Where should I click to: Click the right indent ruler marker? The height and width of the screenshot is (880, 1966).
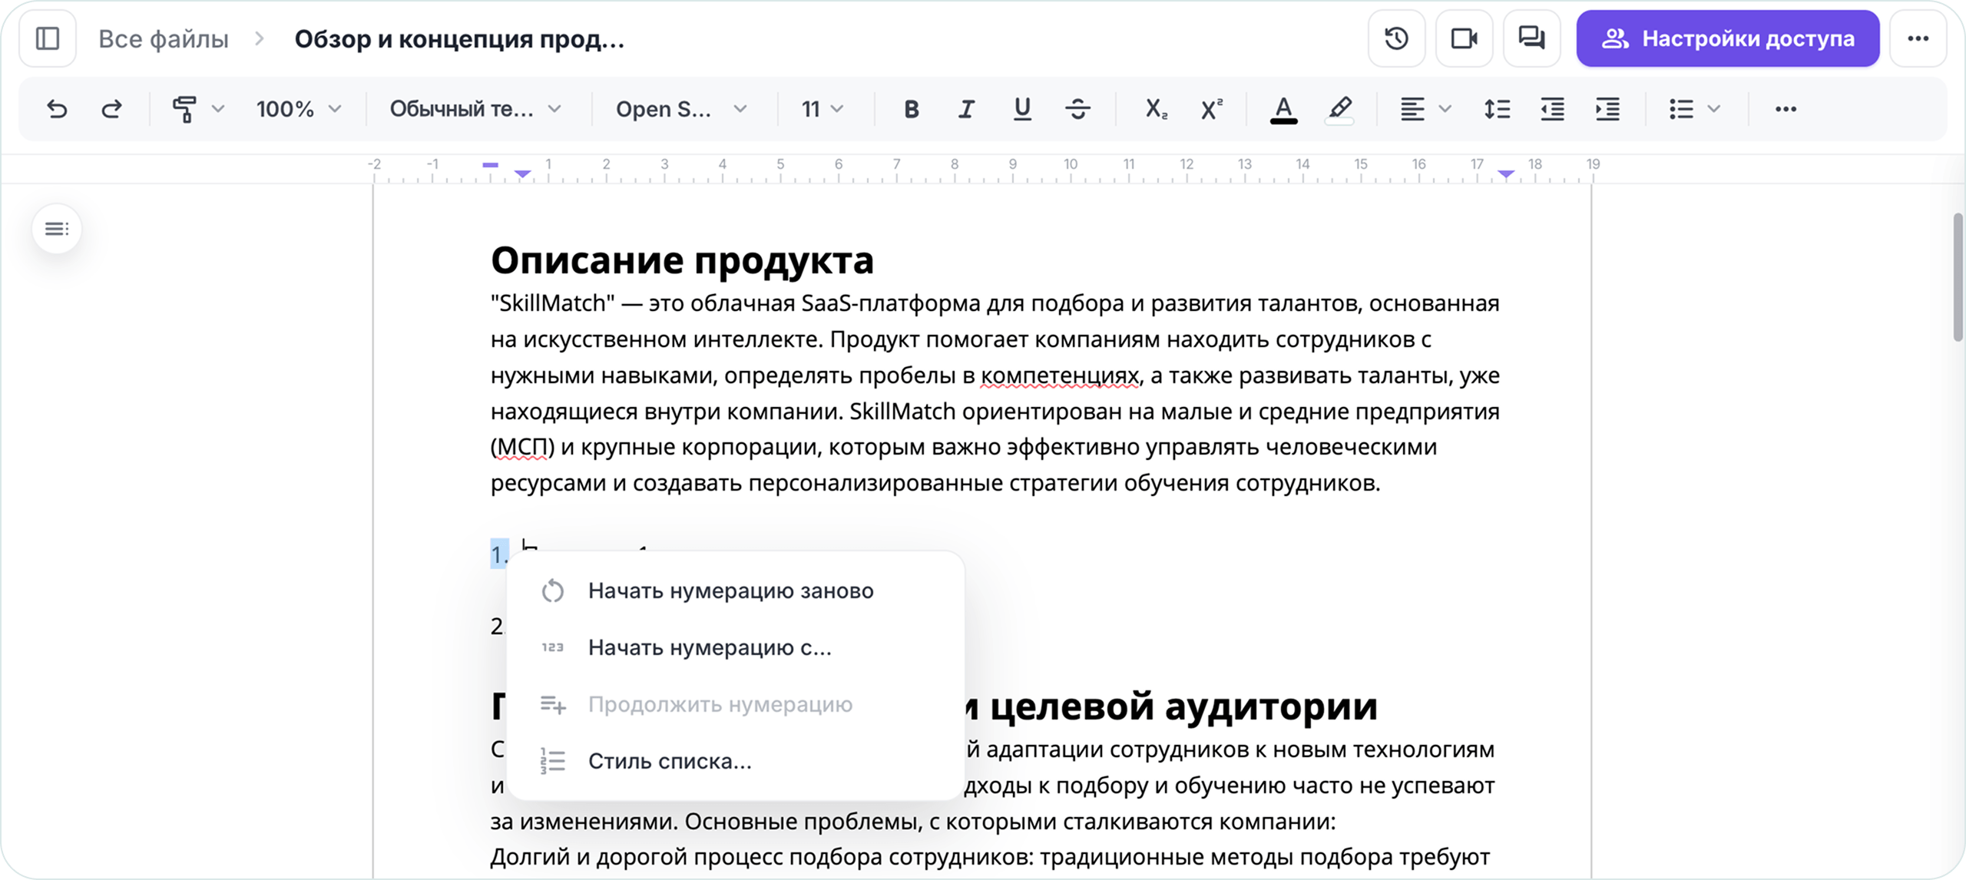(x=1506, y=174)
